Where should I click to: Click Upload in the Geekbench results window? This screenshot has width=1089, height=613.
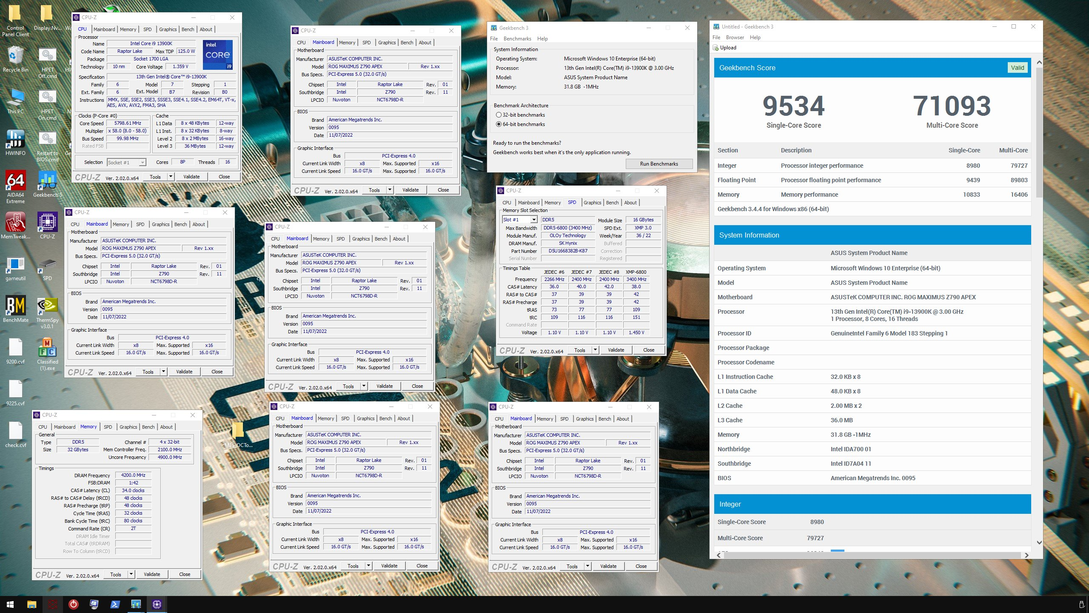(724, 48)
